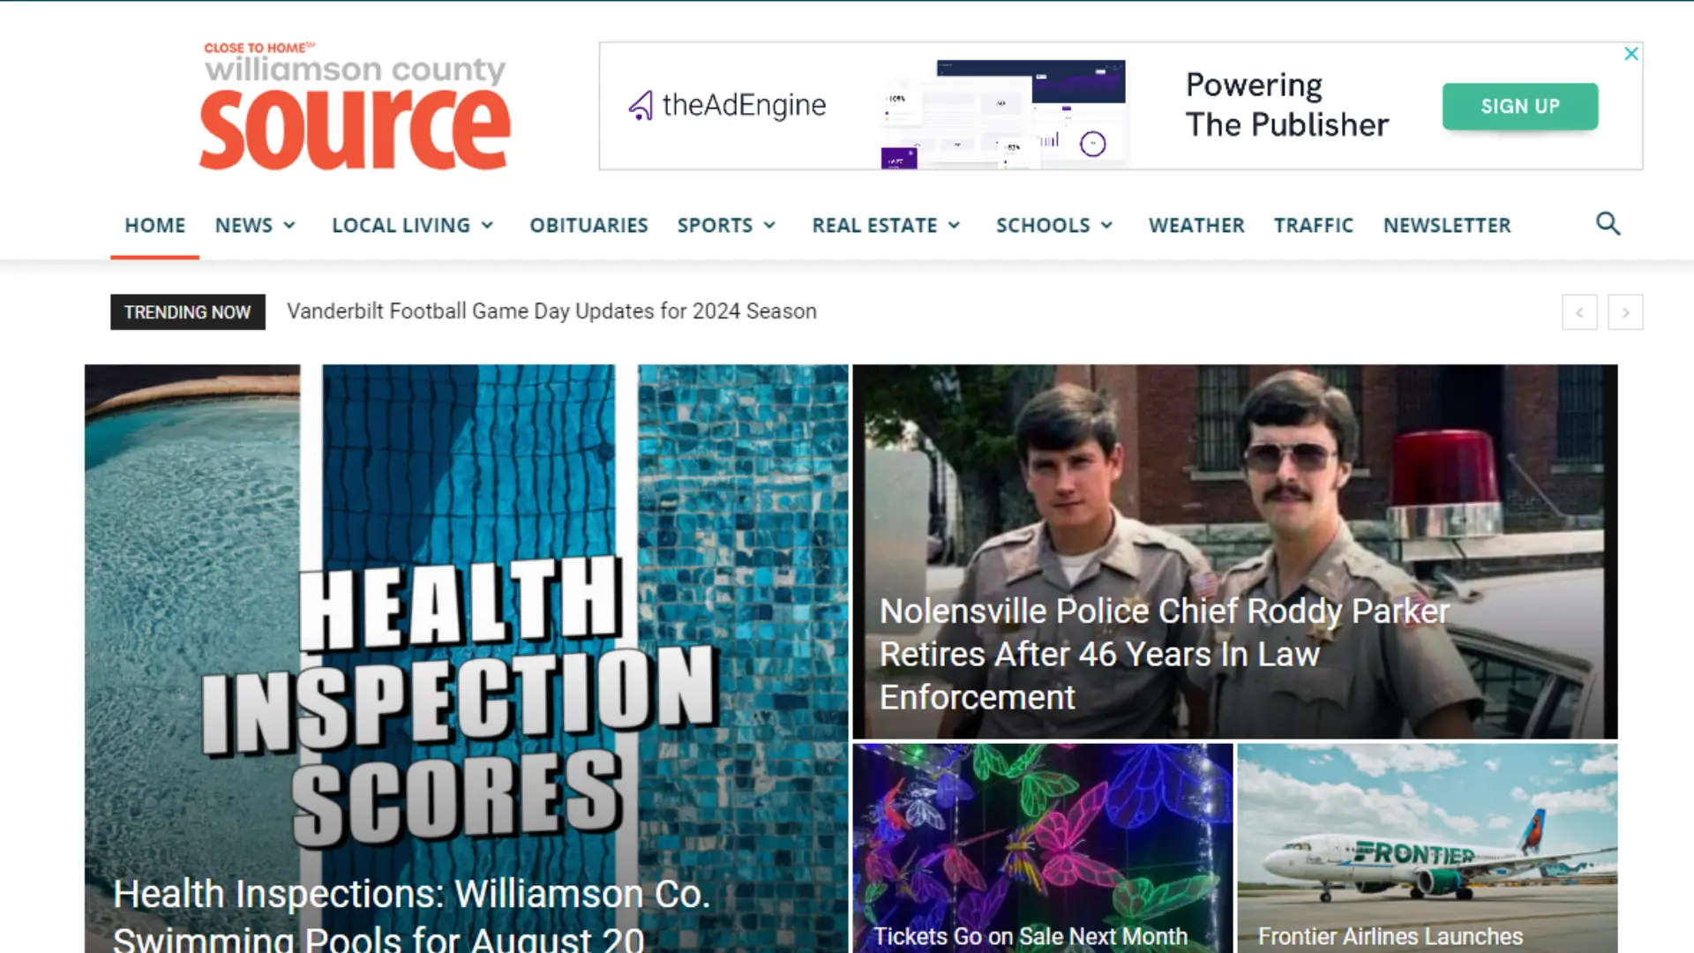Open the Real Estate dropdown
1694x953 pixels.
[886, 225]
